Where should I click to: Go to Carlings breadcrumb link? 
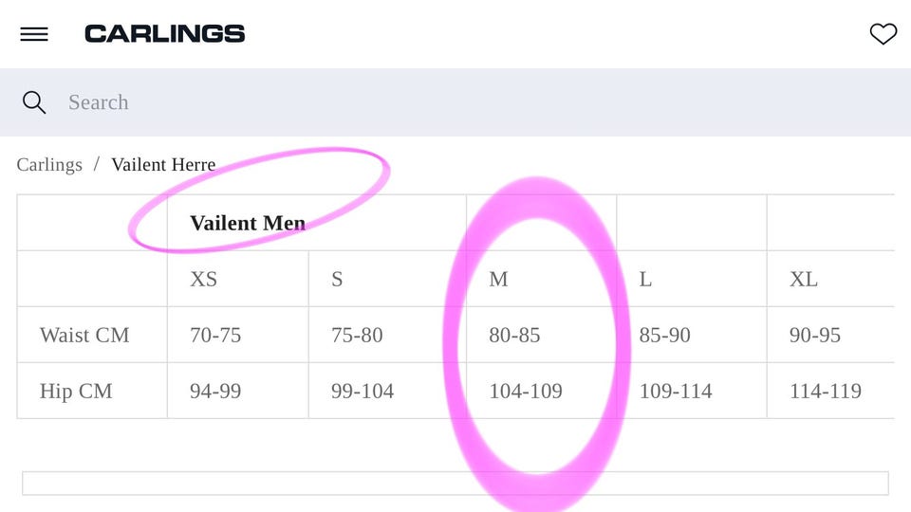pos(49,164)
